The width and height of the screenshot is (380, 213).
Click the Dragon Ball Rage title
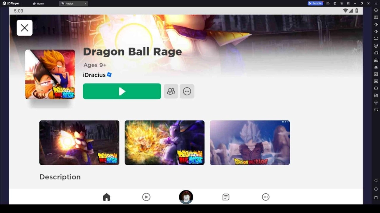[x=132, y=52]
